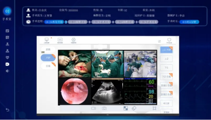Screen dimensions: 211x120
Task: Select the video playback sidebar icon
Action: coord(8,64)
